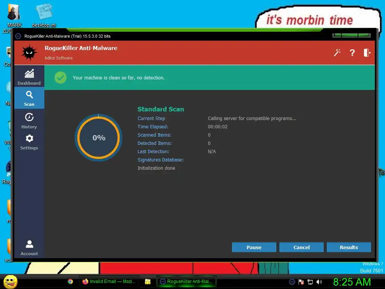Image resolution: width=385 pixels, height=289 pixels.
Task: Select the desktop.ini desktop file icon
Action: [x=44, y=15]
